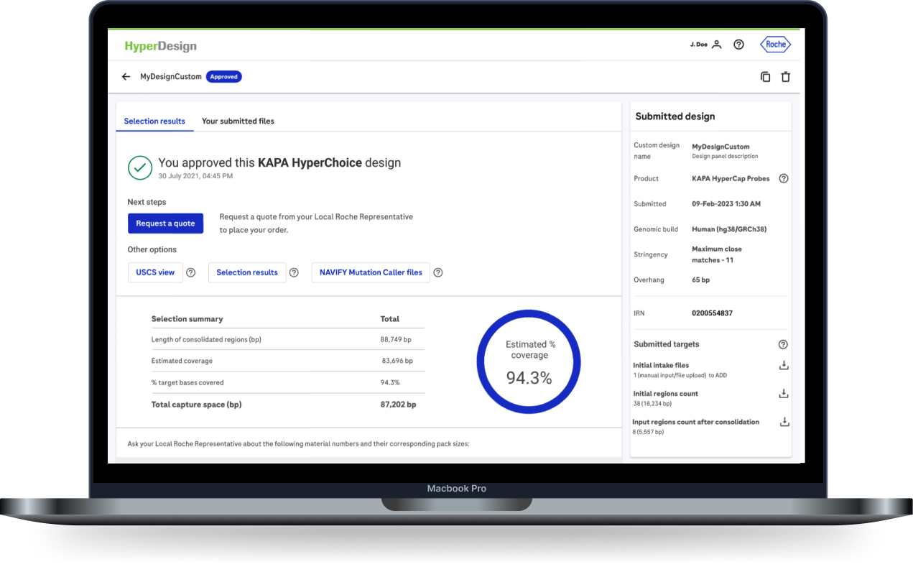Click the HyperDesign logo
Image resolution: width=913 pixels, height=567 pixels.
point(160,46)
